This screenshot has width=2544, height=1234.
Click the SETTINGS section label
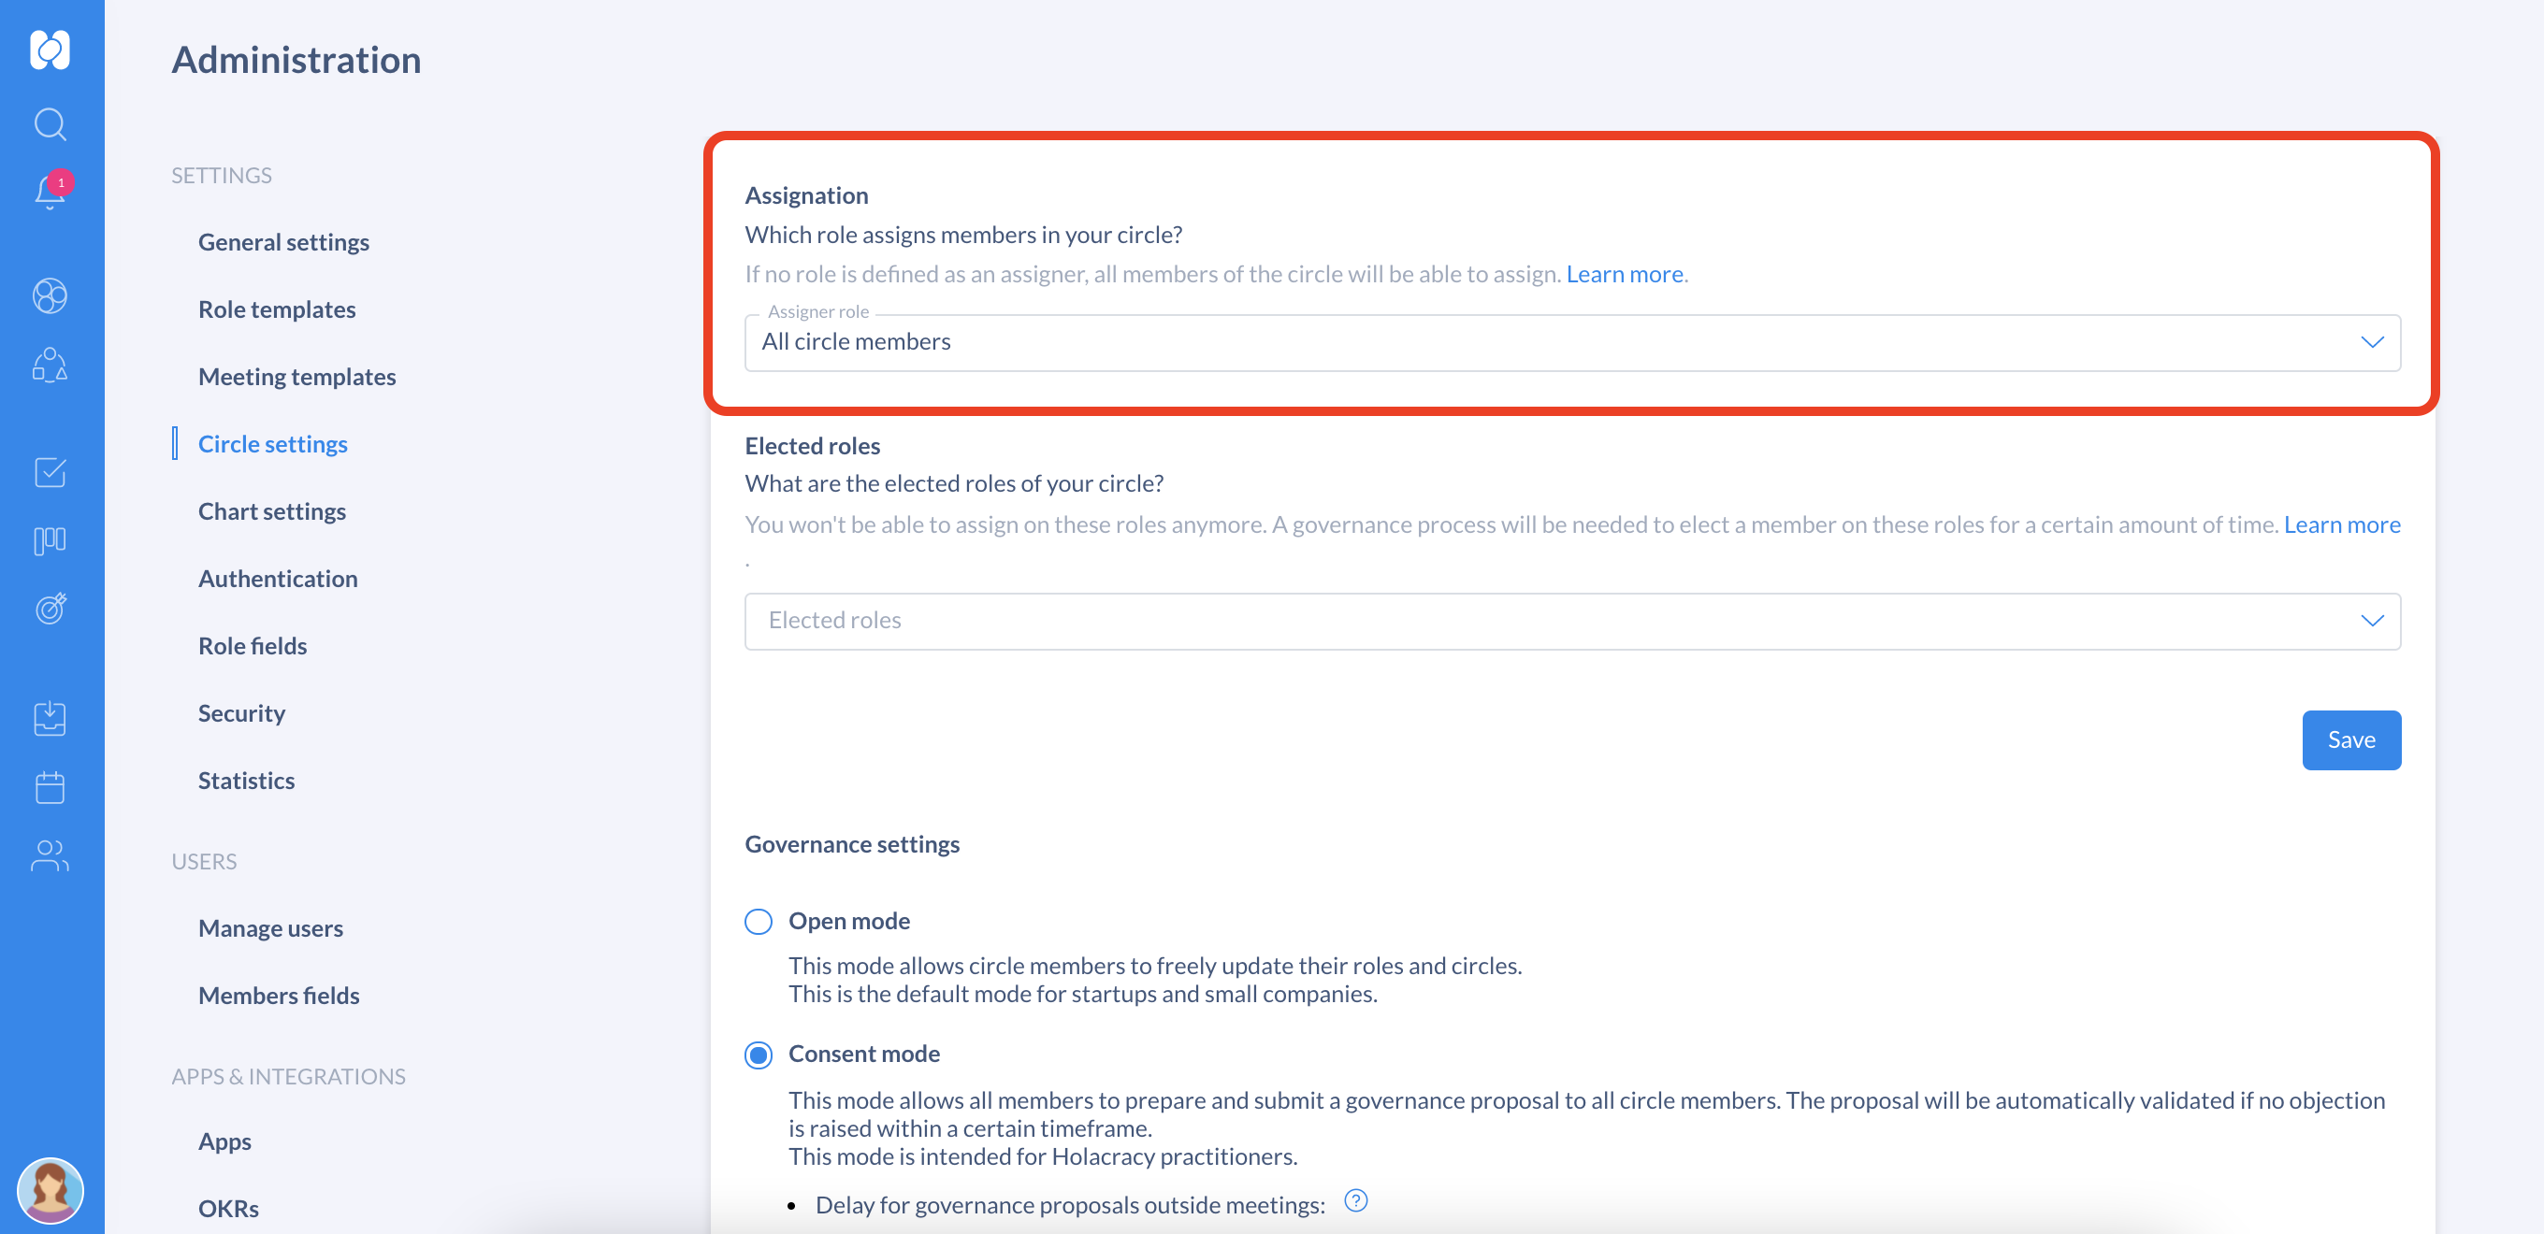tap(222, 175)
